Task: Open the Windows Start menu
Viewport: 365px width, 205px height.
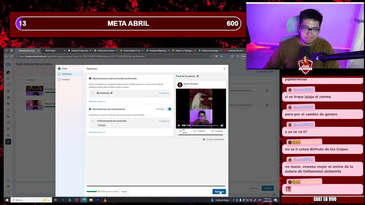Action: pos(7,200)
